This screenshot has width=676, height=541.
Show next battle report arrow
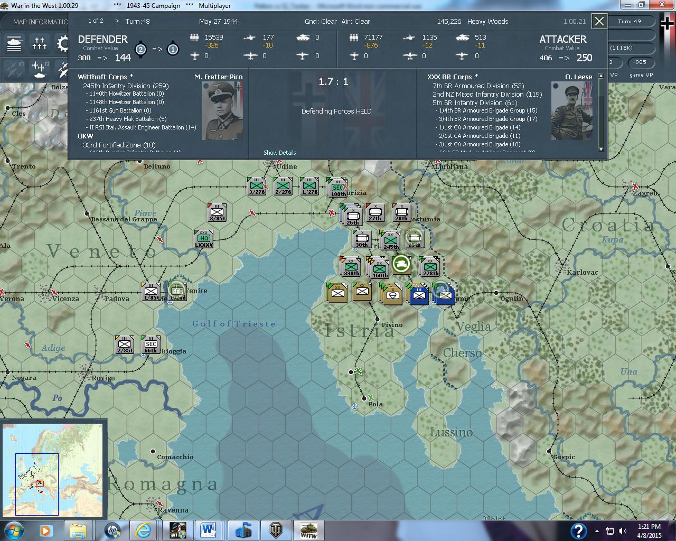coord(117,21)
